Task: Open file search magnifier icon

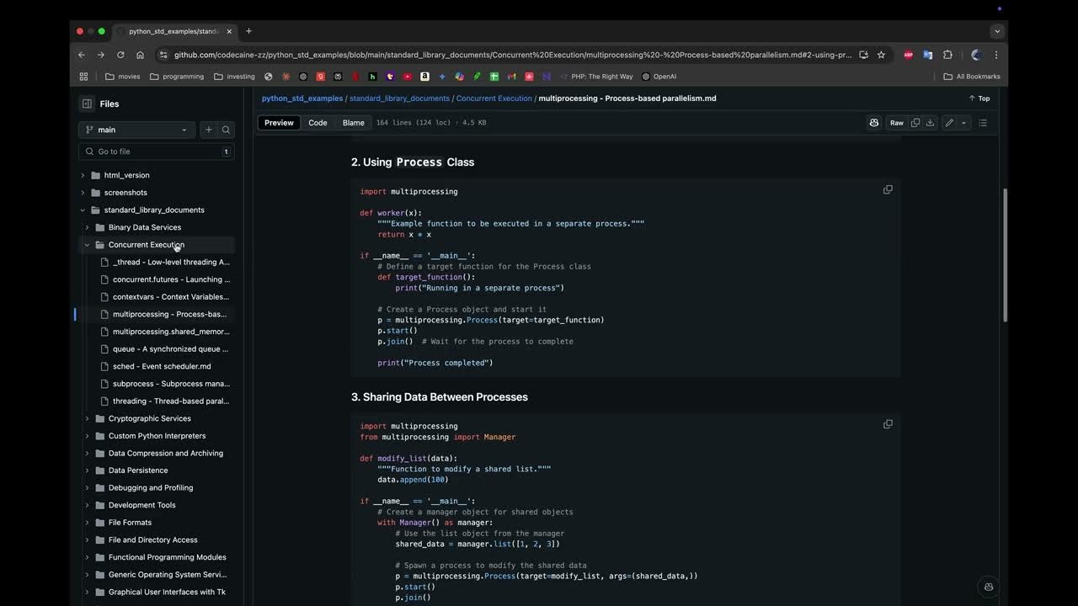Action: (x=226, y=130)
